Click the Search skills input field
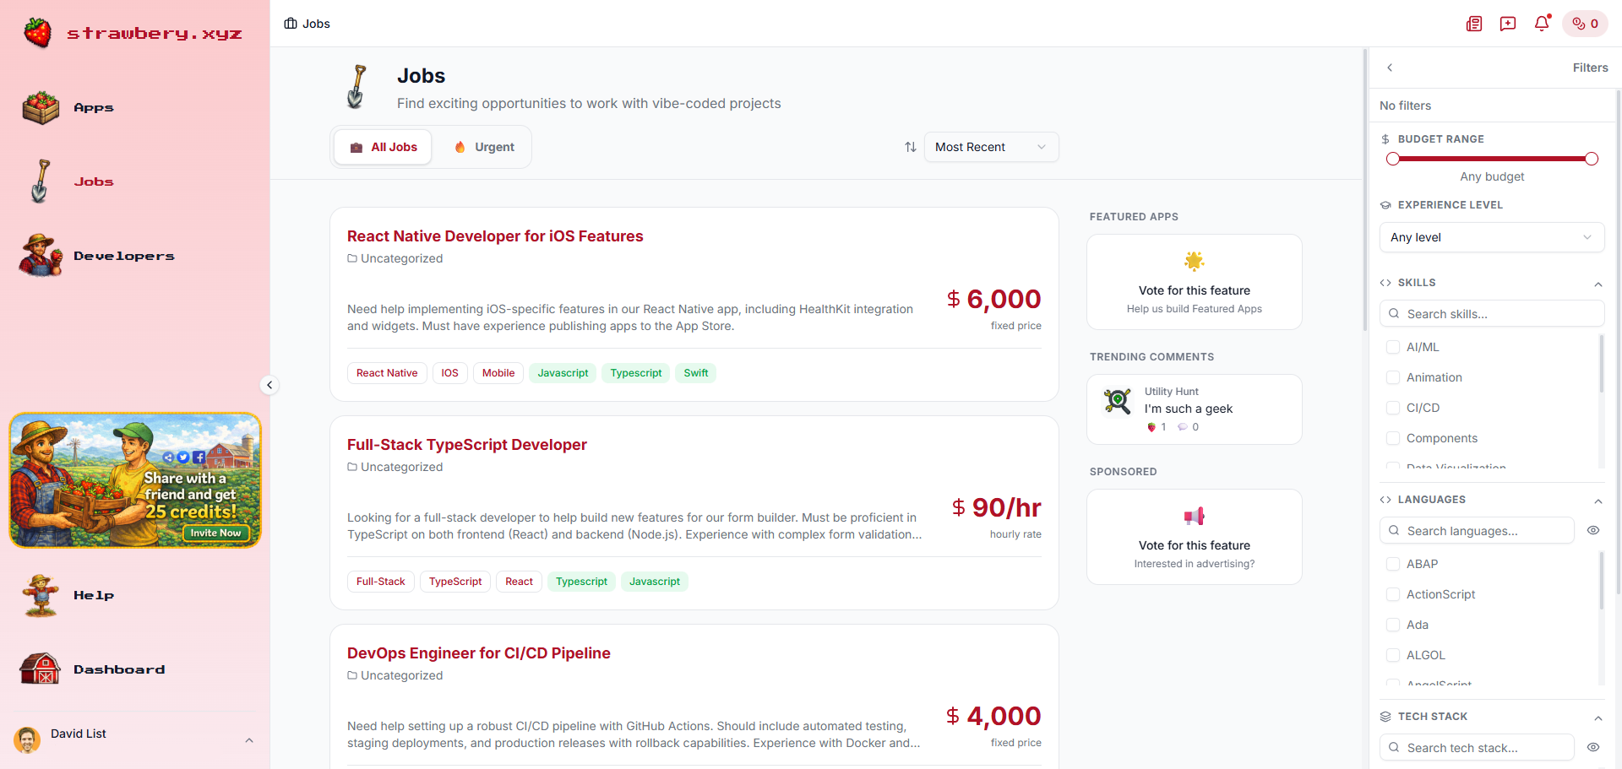The height and width of the screenshot is (769, 1622). click(1492, 313)
